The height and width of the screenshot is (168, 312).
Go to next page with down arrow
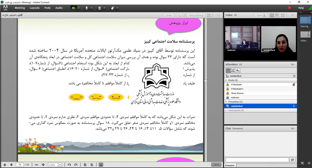click(11, 165)
